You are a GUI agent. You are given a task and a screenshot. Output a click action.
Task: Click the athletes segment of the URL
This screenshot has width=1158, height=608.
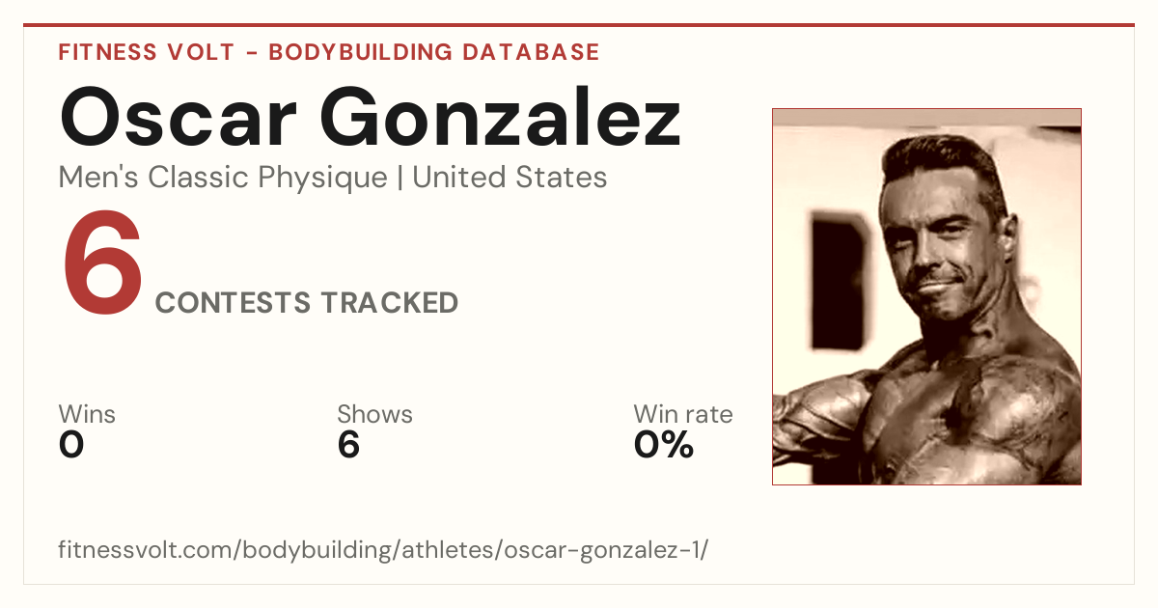pyautogui.click(x=449, y=551)
